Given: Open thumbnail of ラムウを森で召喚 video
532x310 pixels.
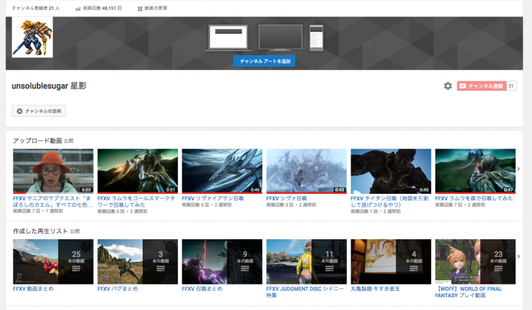Looking at the screenshot, I should [475, 171].
